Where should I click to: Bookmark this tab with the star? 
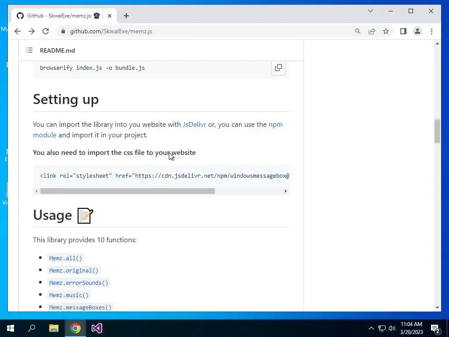click(x=386, y=31)
